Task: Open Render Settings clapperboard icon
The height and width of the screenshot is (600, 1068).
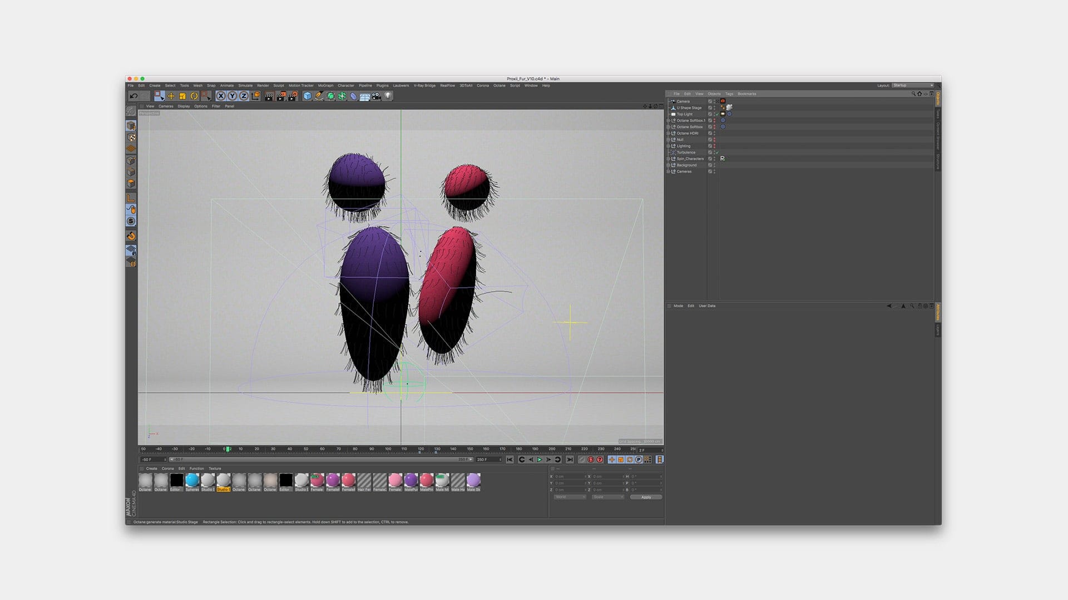Action: [x=293, y=96]
